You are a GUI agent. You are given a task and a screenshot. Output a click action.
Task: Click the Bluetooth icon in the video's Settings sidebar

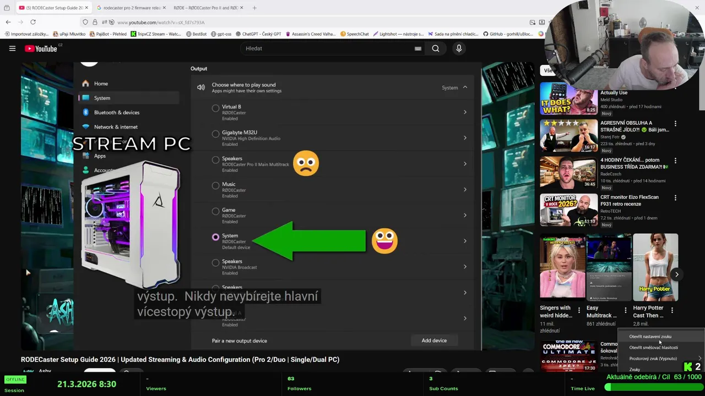coord(85,112)
